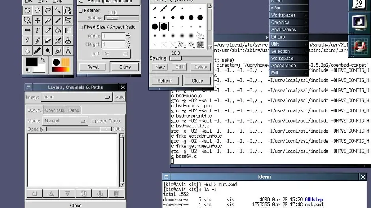Reset to default black and white colors
The image size is (371, 208).
[x=28, y=70]
